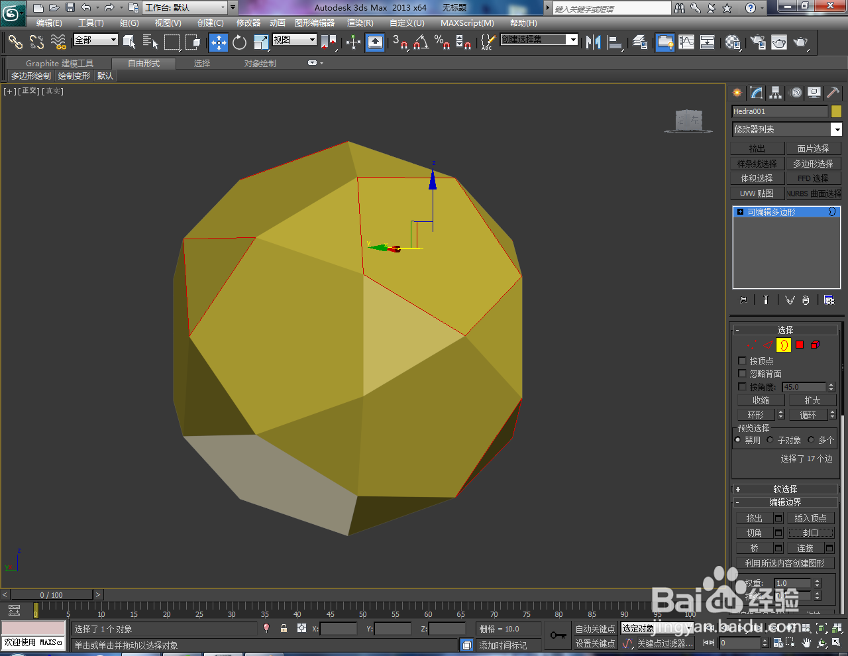Switch to the 对象绘制 ribbon tab
This screenshot has height=656, width=848.
[x=260, y=63]
